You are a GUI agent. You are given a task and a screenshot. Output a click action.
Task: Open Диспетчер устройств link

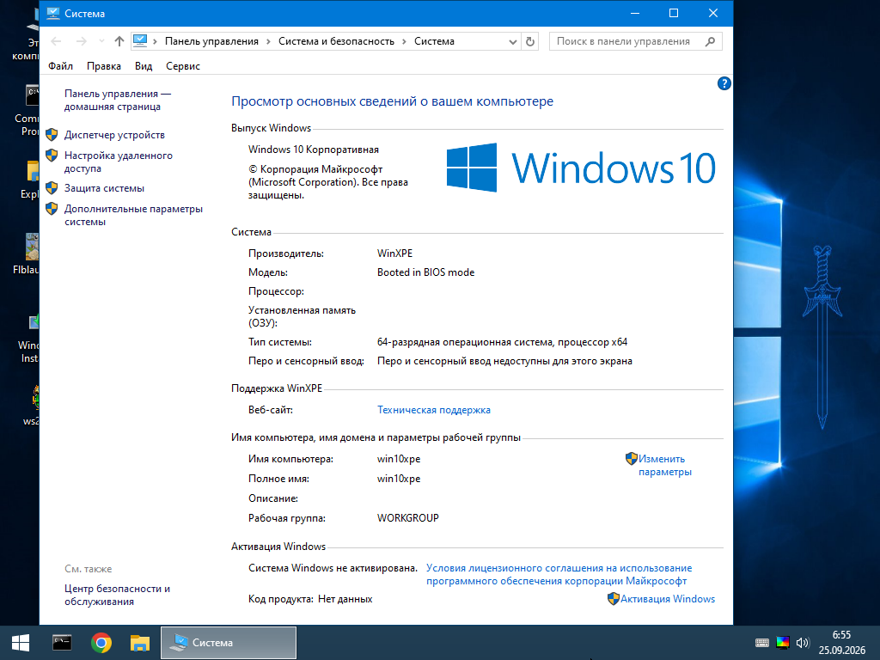pyautogui.click(x=114, y=135)
